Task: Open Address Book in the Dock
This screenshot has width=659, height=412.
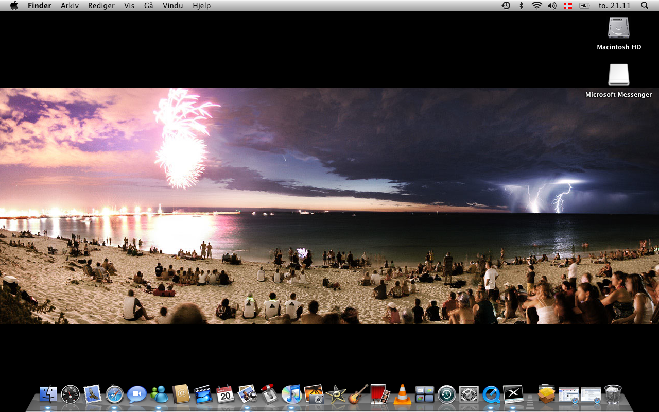Action: click(181, 394)
